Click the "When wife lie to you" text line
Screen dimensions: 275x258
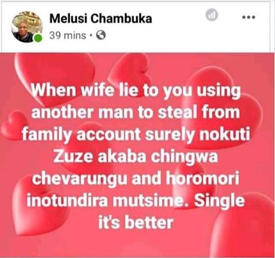tap(135, 91)
